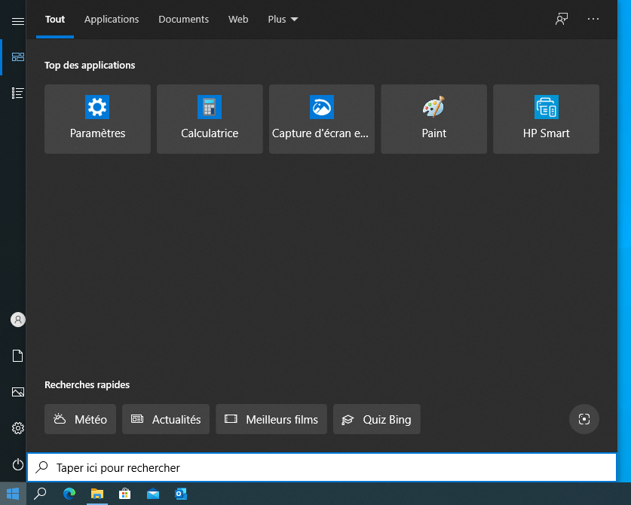The height and width of the screenshot is (505, 631).
Task: Focus the Taper ici pour rechercher field
Action: (x=322, y=467)
